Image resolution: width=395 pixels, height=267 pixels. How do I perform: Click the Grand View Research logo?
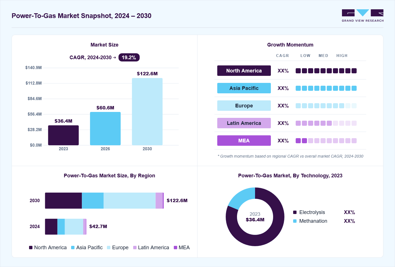(x=363, y=16)
